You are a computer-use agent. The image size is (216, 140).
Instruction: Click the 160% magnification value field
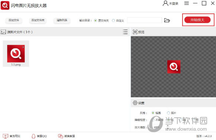click(x=158, y=127)
